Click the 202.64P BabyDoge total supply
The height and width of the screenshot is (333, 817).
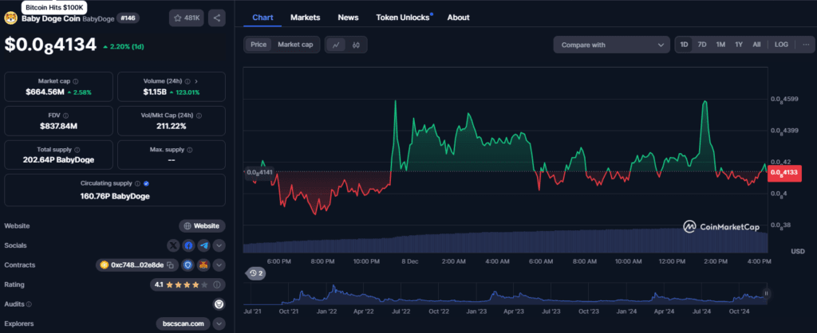pyautogui.click(x=58, y=160)
